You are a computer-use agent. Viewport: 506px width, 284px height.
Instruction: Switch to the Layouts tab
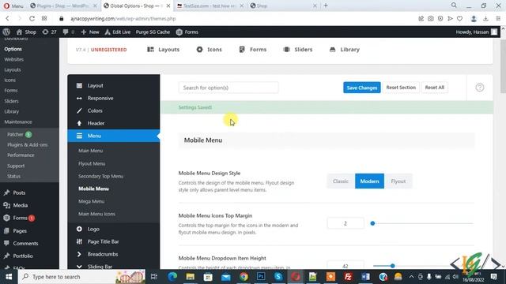point(164,49)
